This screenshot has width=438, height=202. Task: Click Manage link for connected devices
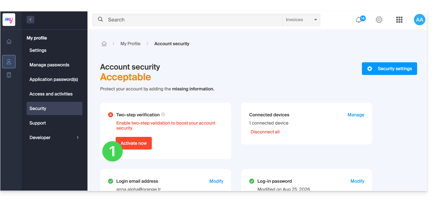(x=356, y=115)
